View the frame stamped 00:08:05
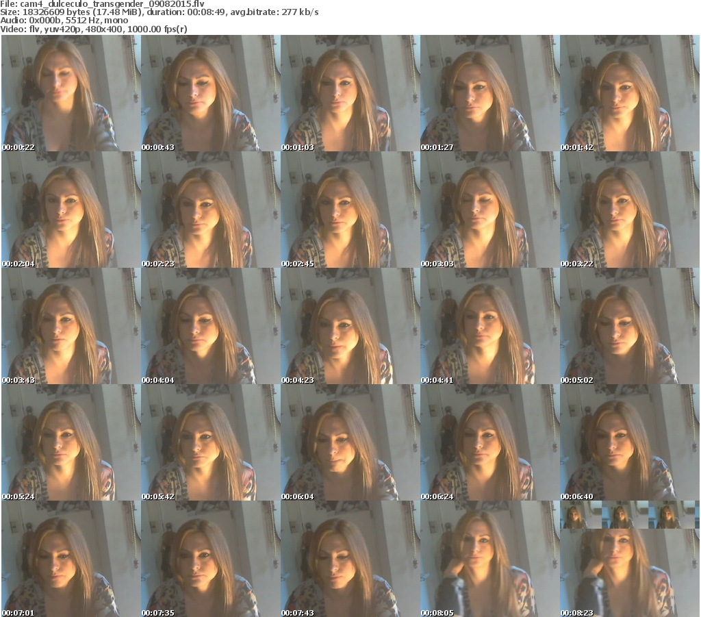The width and height of the screenshot is (701, 617). pyautogui.click(x=489, y=559)
